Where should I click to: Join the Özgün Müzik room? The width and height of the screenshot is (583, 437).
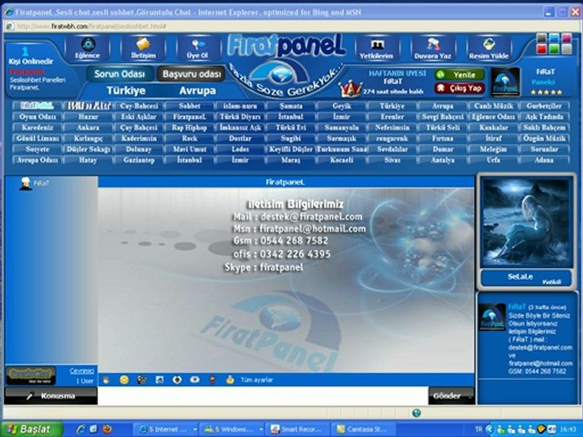544,138
